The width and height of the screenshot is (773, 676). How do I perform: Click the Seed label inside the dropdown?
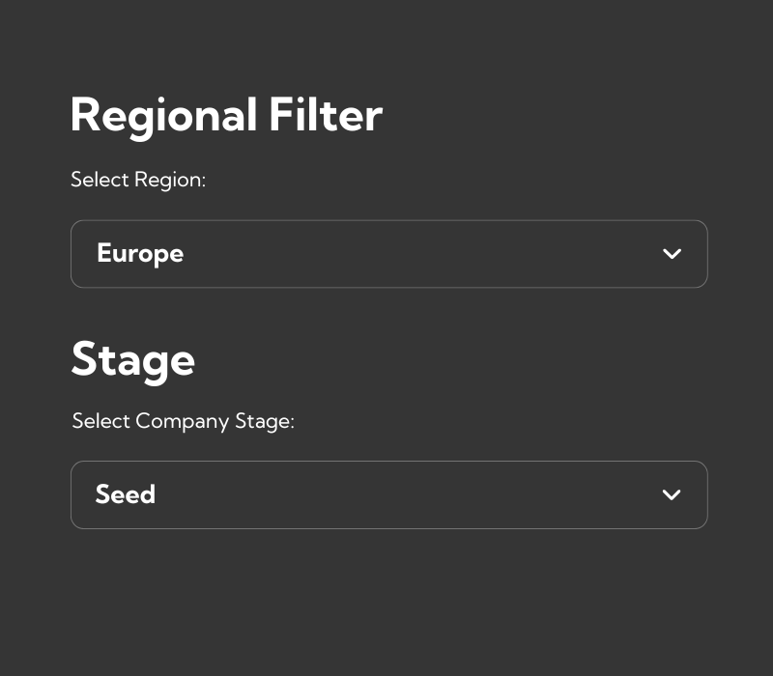[125, 494]
